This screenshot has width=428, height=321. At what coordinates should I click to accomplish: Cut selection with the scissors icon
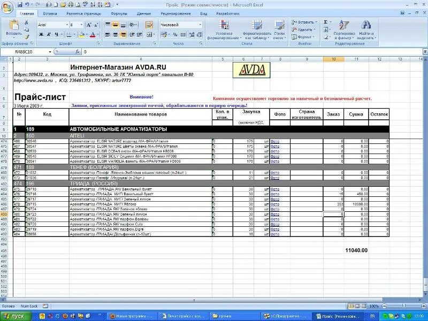pyautogui.click(x=26, y=22)
